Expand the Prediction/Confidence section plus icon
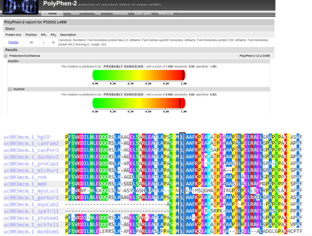The width and height of the screenshot is (312, 236). point(6,56)
